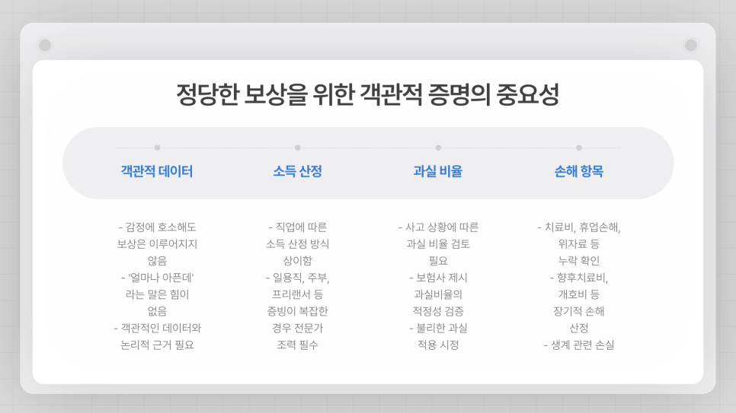Select the '객관적 데이터' heading

coord(157,171)
